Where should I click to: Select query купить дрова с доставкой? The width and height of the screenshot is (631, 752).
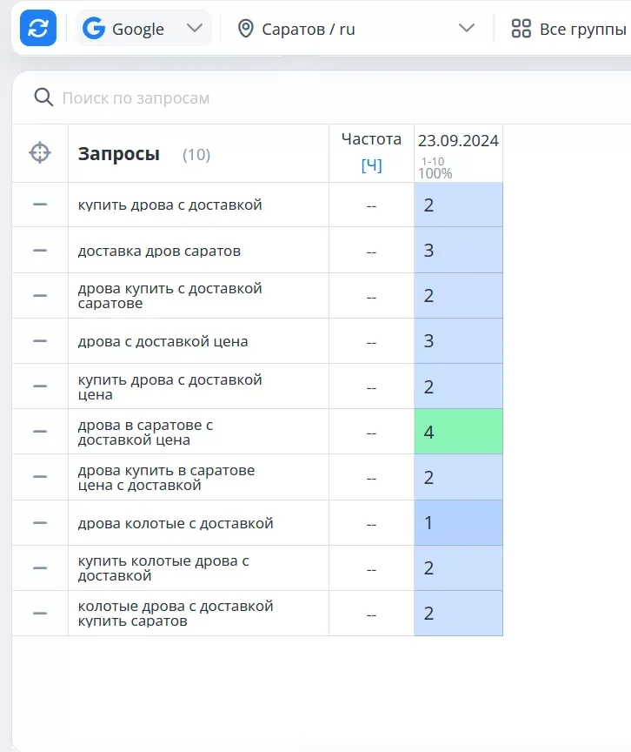[170, 205]
